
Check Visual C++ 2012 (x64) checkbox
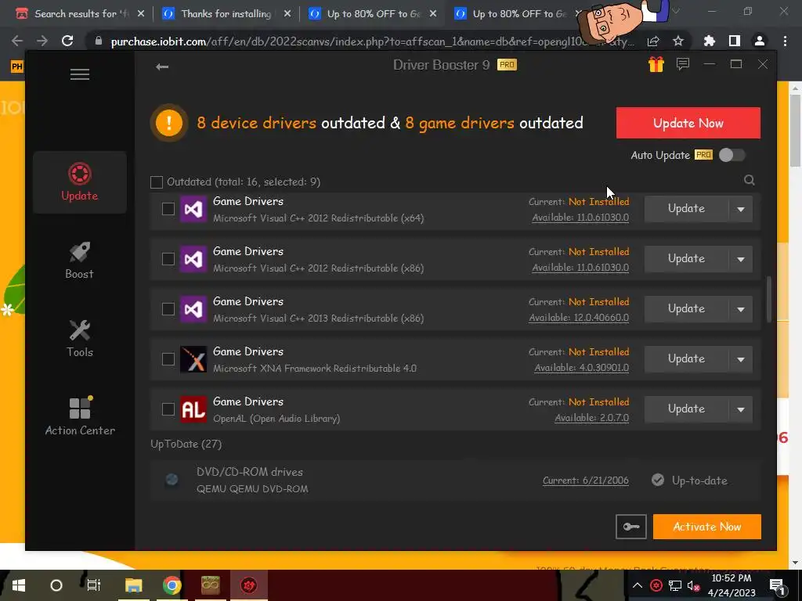pos(168,209)
